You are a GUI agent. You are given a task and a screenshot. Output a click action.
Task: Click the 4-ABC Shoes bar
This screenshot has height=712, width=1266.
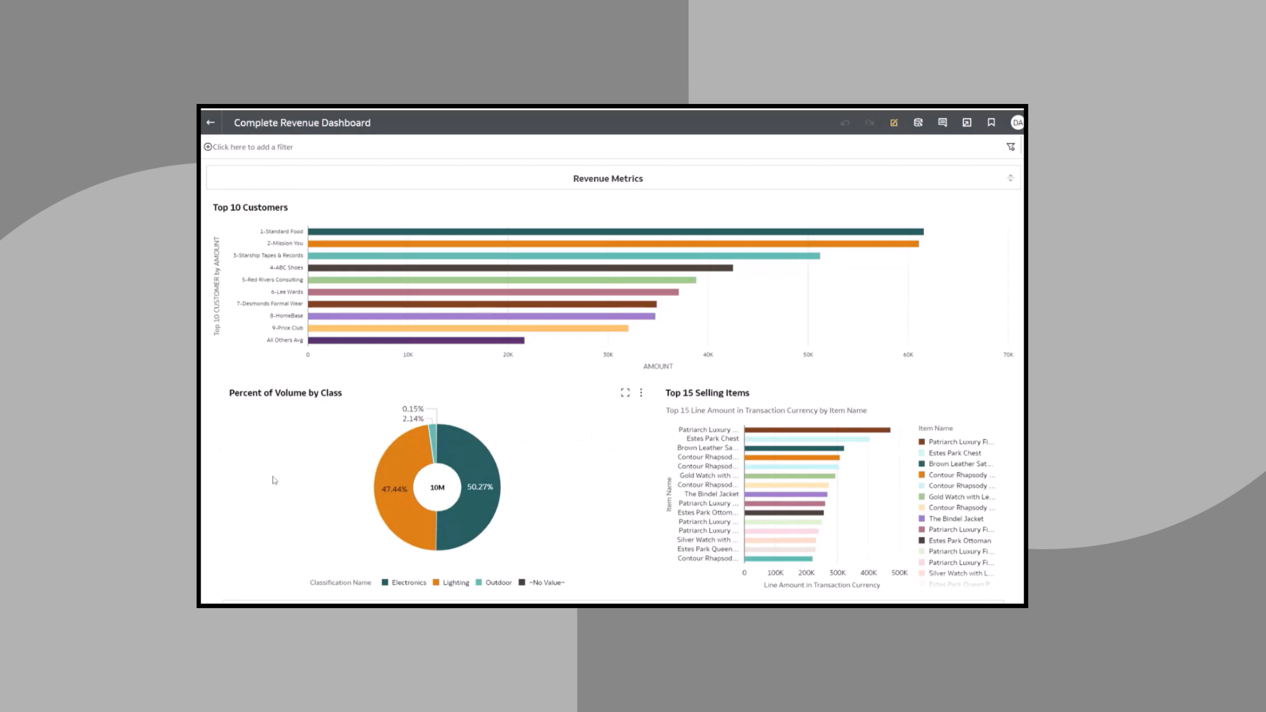(x=521, y=268)
